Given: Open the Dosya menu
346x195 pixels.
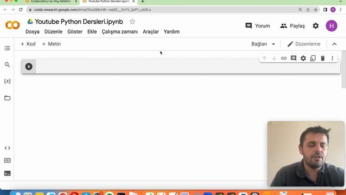Looking at the screenshot, I should pyautogui.click(x=32, y=31).
